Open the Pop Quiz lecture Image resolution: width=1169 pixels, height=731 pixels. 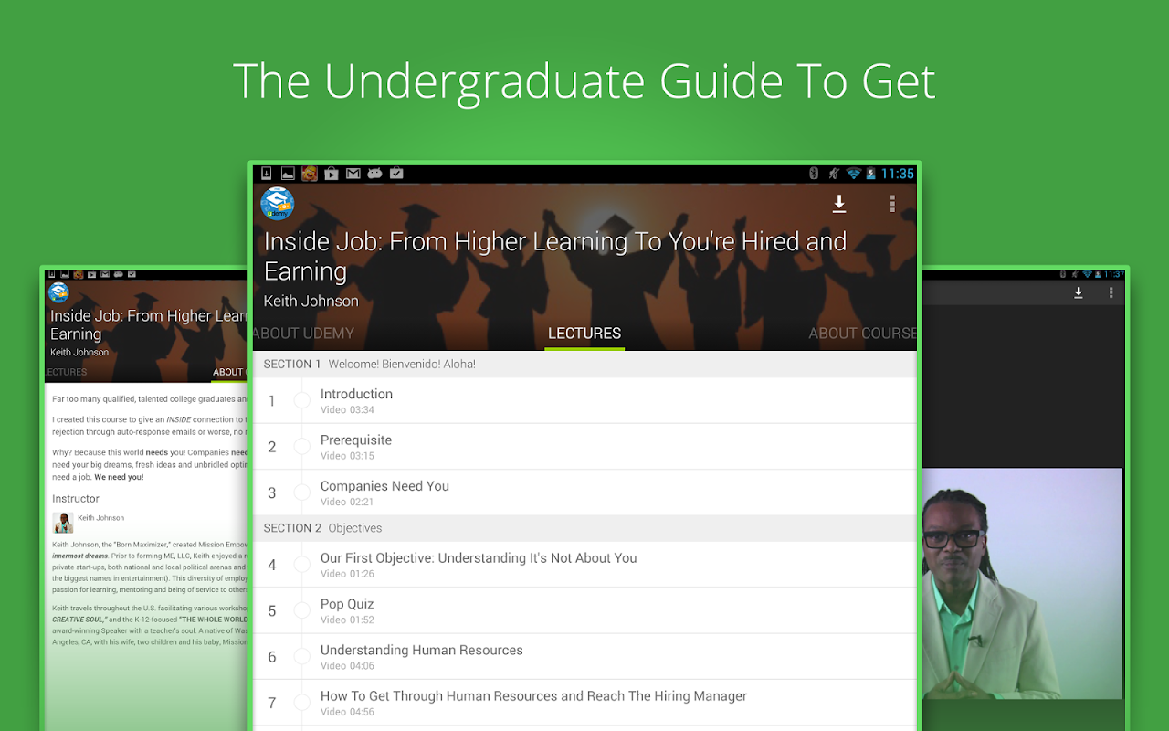(584, 610)
